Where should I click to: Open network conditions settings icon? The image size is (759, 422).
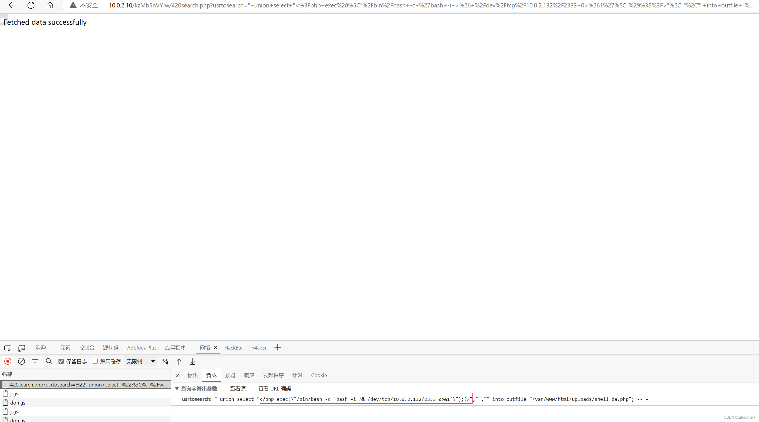point(165,361)
